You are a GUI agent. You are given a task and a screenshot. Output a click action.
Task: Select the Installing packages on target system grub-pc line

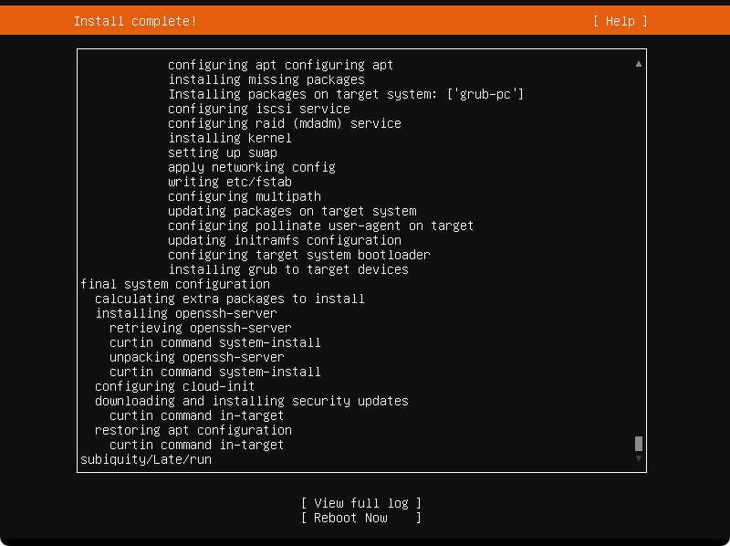[346, 94]
